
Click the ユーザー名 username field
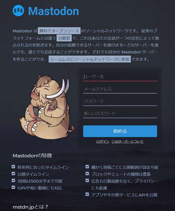[120, 77]
